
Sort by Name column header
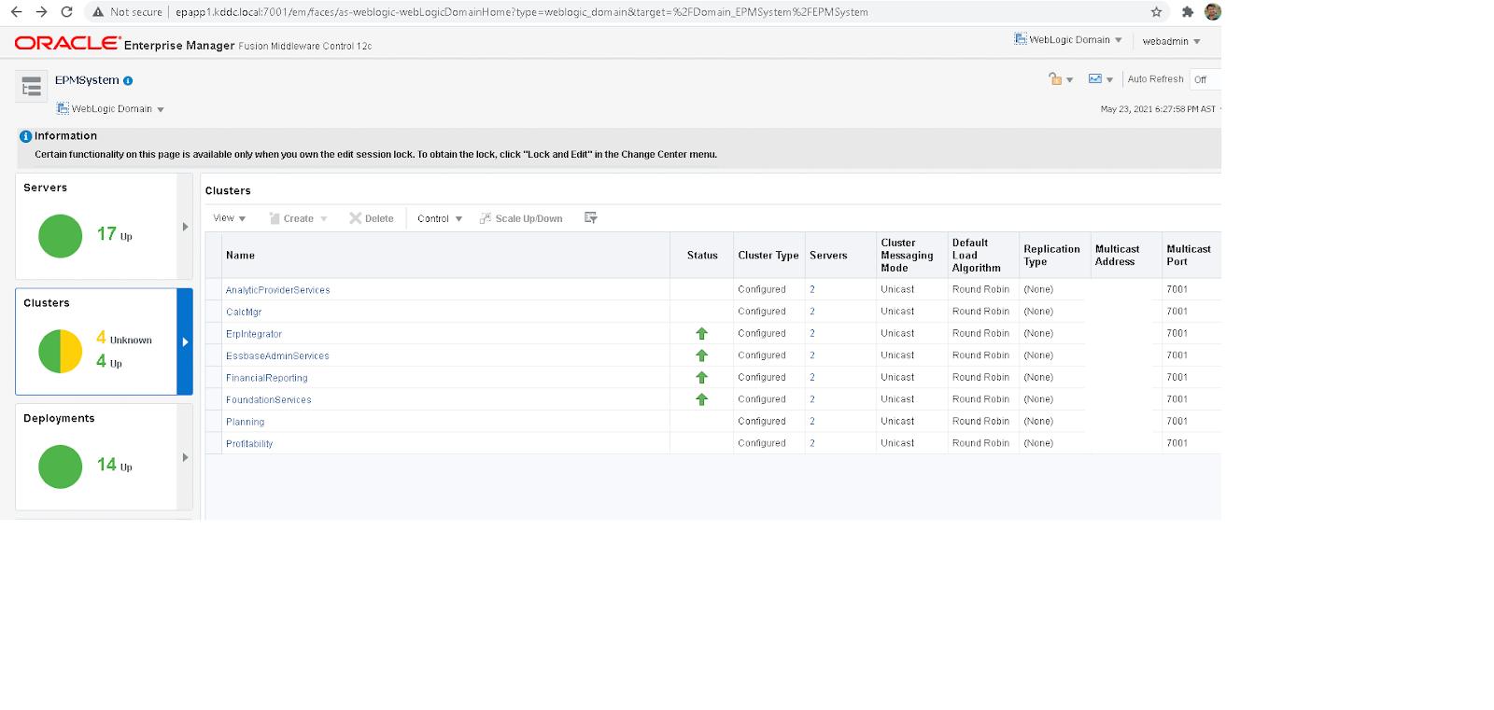[x=445, y=255]
